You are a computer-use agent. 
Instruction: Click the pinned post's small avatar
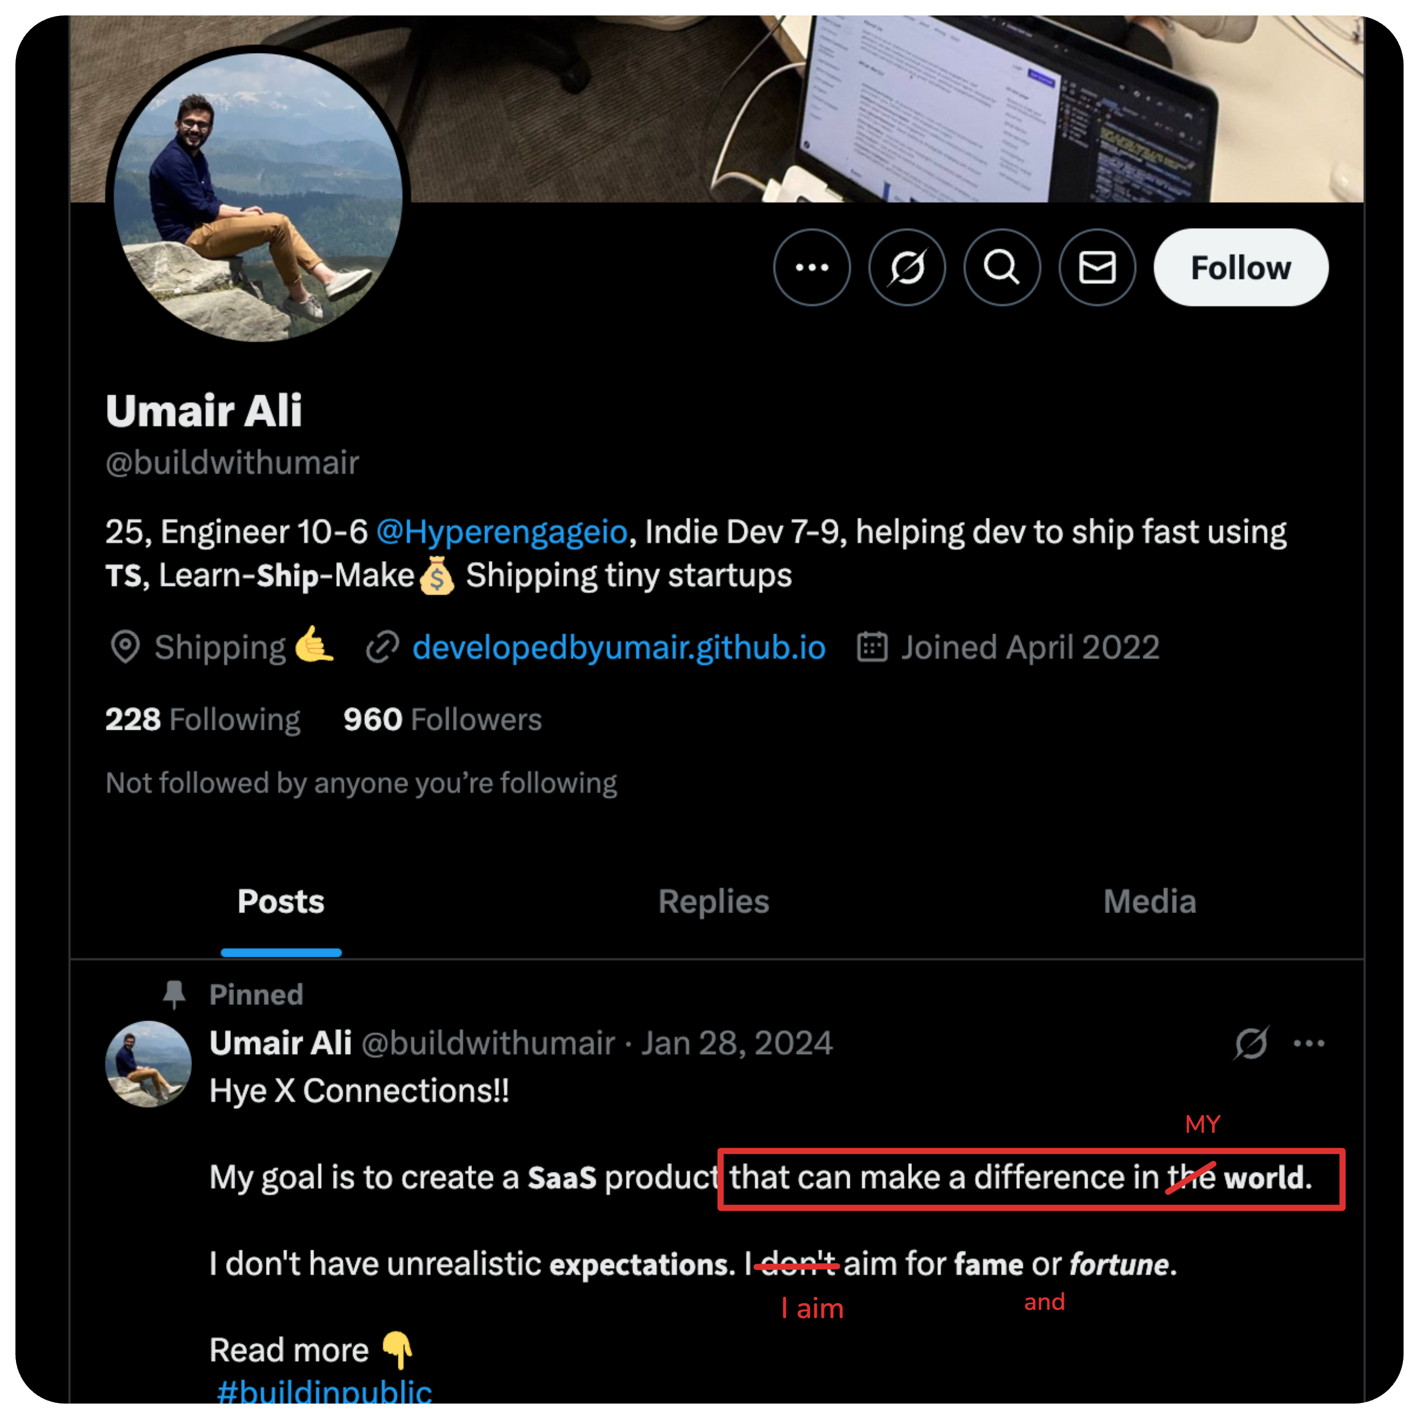click(148, 1063)
